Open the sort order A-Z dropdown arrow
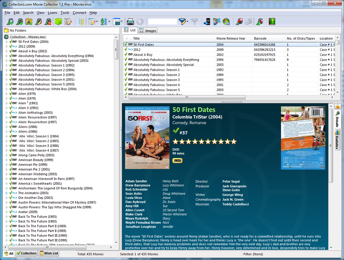The width and height of the screenshot is (344, 260). (109, 21)
